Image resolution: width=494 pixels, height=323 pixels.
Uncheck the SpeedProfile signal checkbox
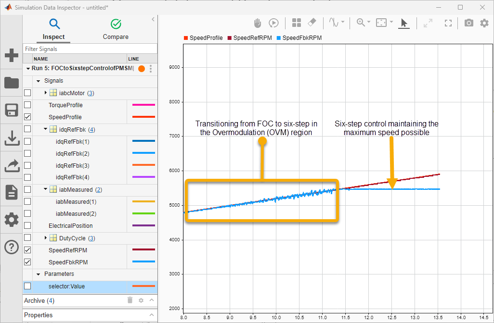pos(27,117)
